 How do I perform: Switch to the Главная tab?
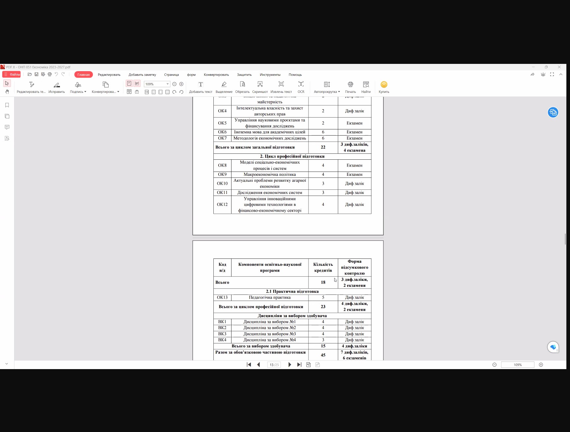pos(84,75)
